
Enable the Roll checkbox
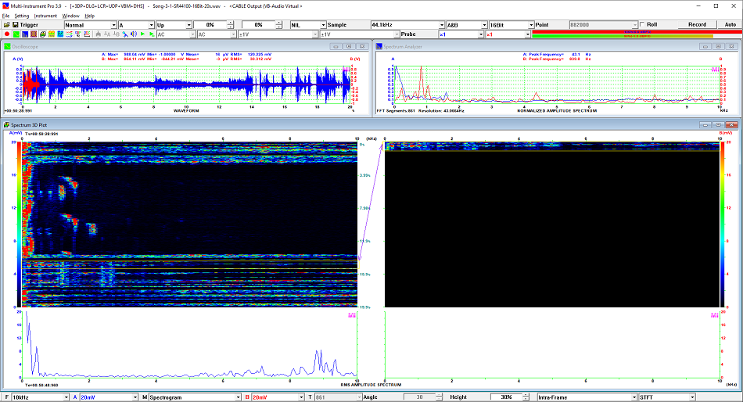click(642, 24)
